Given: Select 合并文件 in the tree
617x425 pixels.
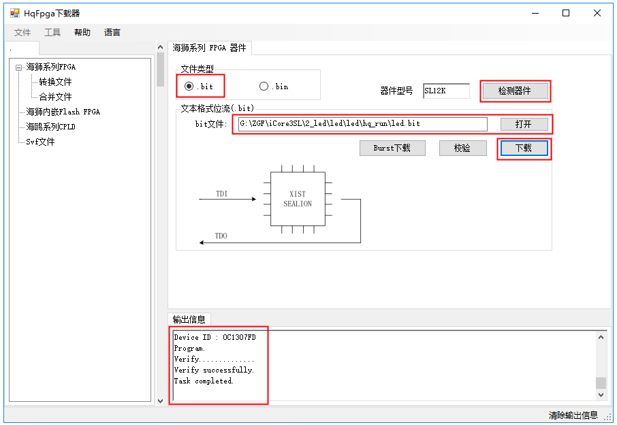Looking at the screenshot, I should pyautogui.click(x=55, y=97).
